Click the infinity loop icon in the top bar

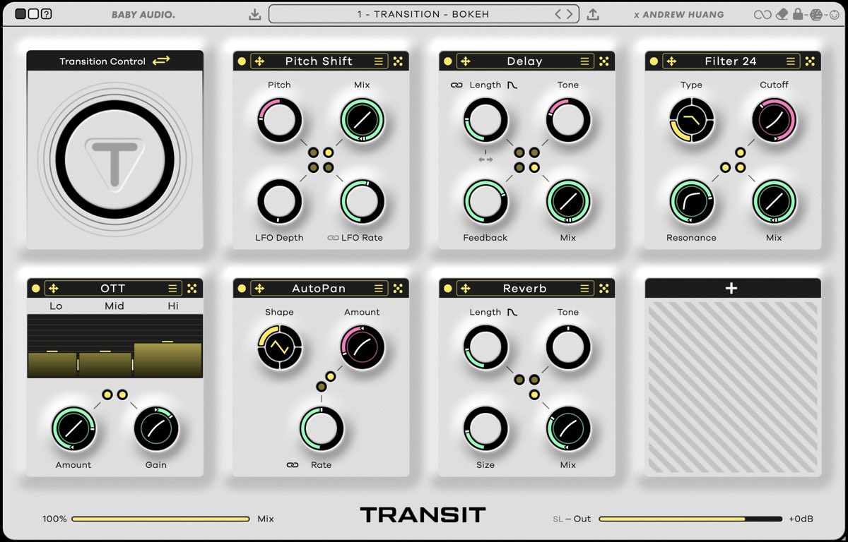[763, 14]
